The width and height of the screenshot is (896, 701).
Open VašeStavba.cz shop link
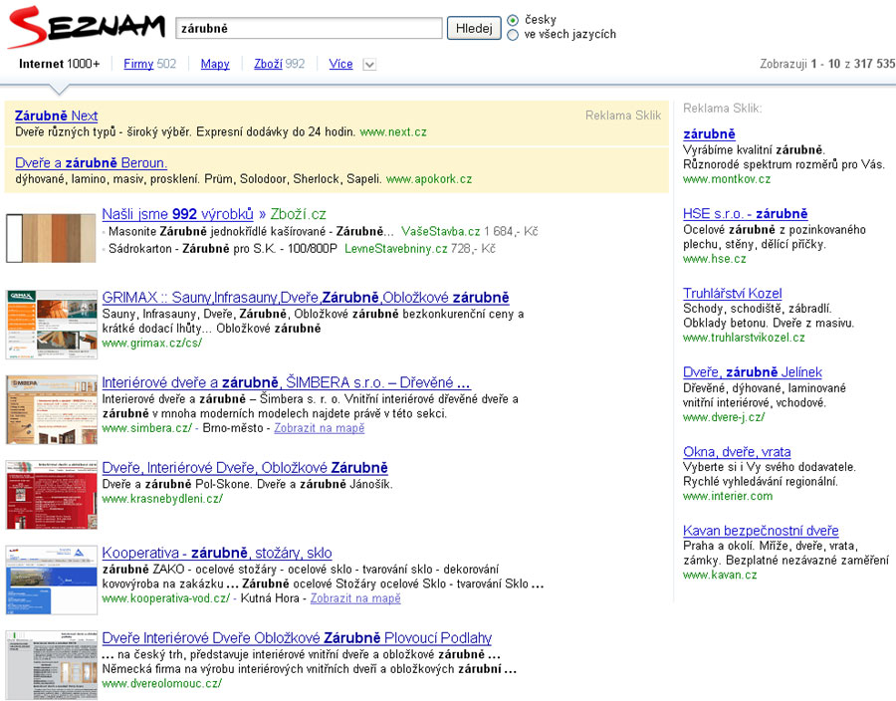pyautogui.click(x=441, y=231)
